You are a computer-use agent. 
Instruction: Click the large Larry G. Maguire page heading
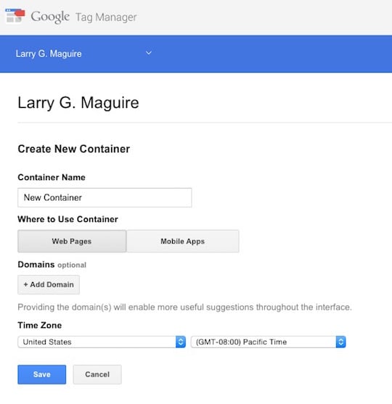pyautogui.click(x=78, y=102)
